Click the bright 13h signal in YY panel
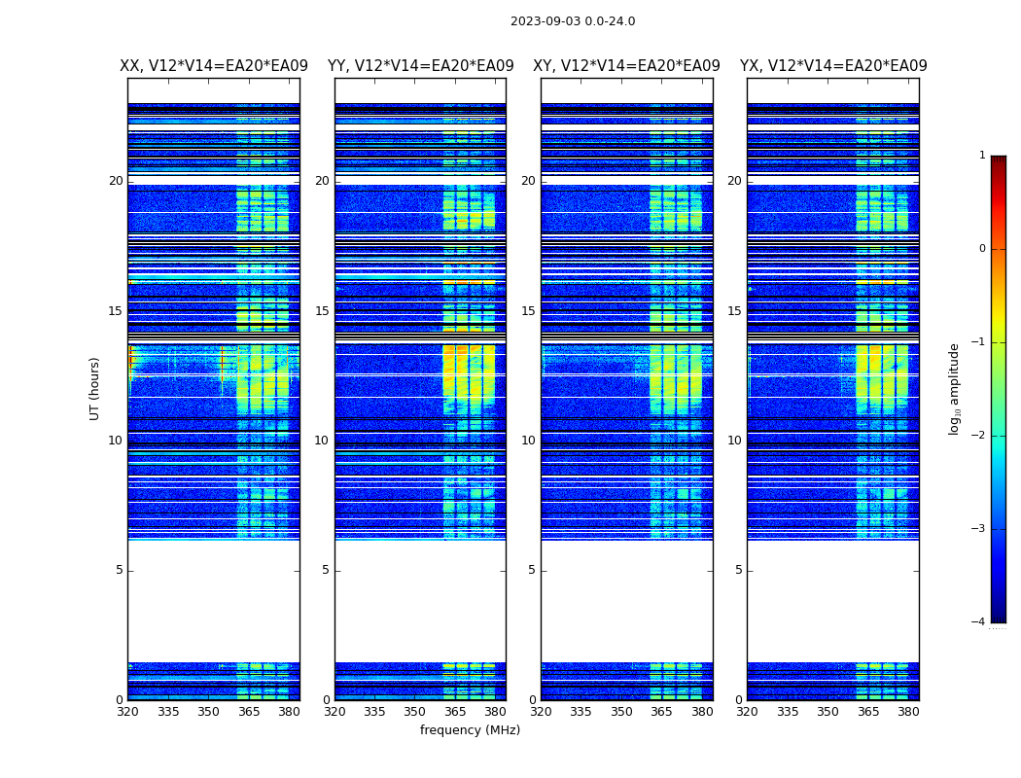This screenshot has width=1021, height=778. (x=468, y=374)
